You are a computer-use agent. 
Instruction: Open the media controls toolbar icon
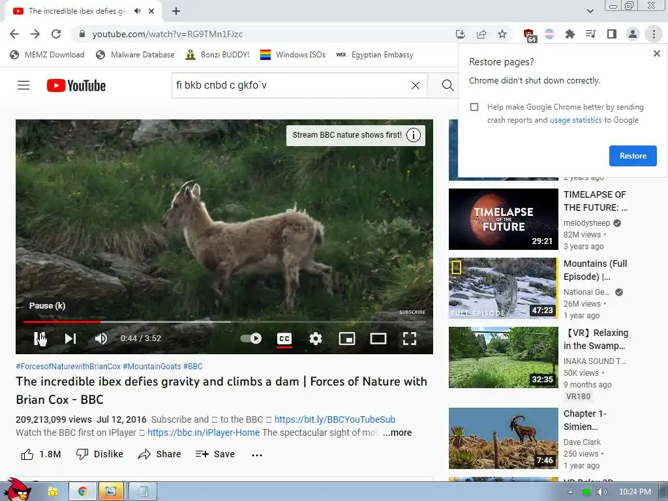click(591, 34)
